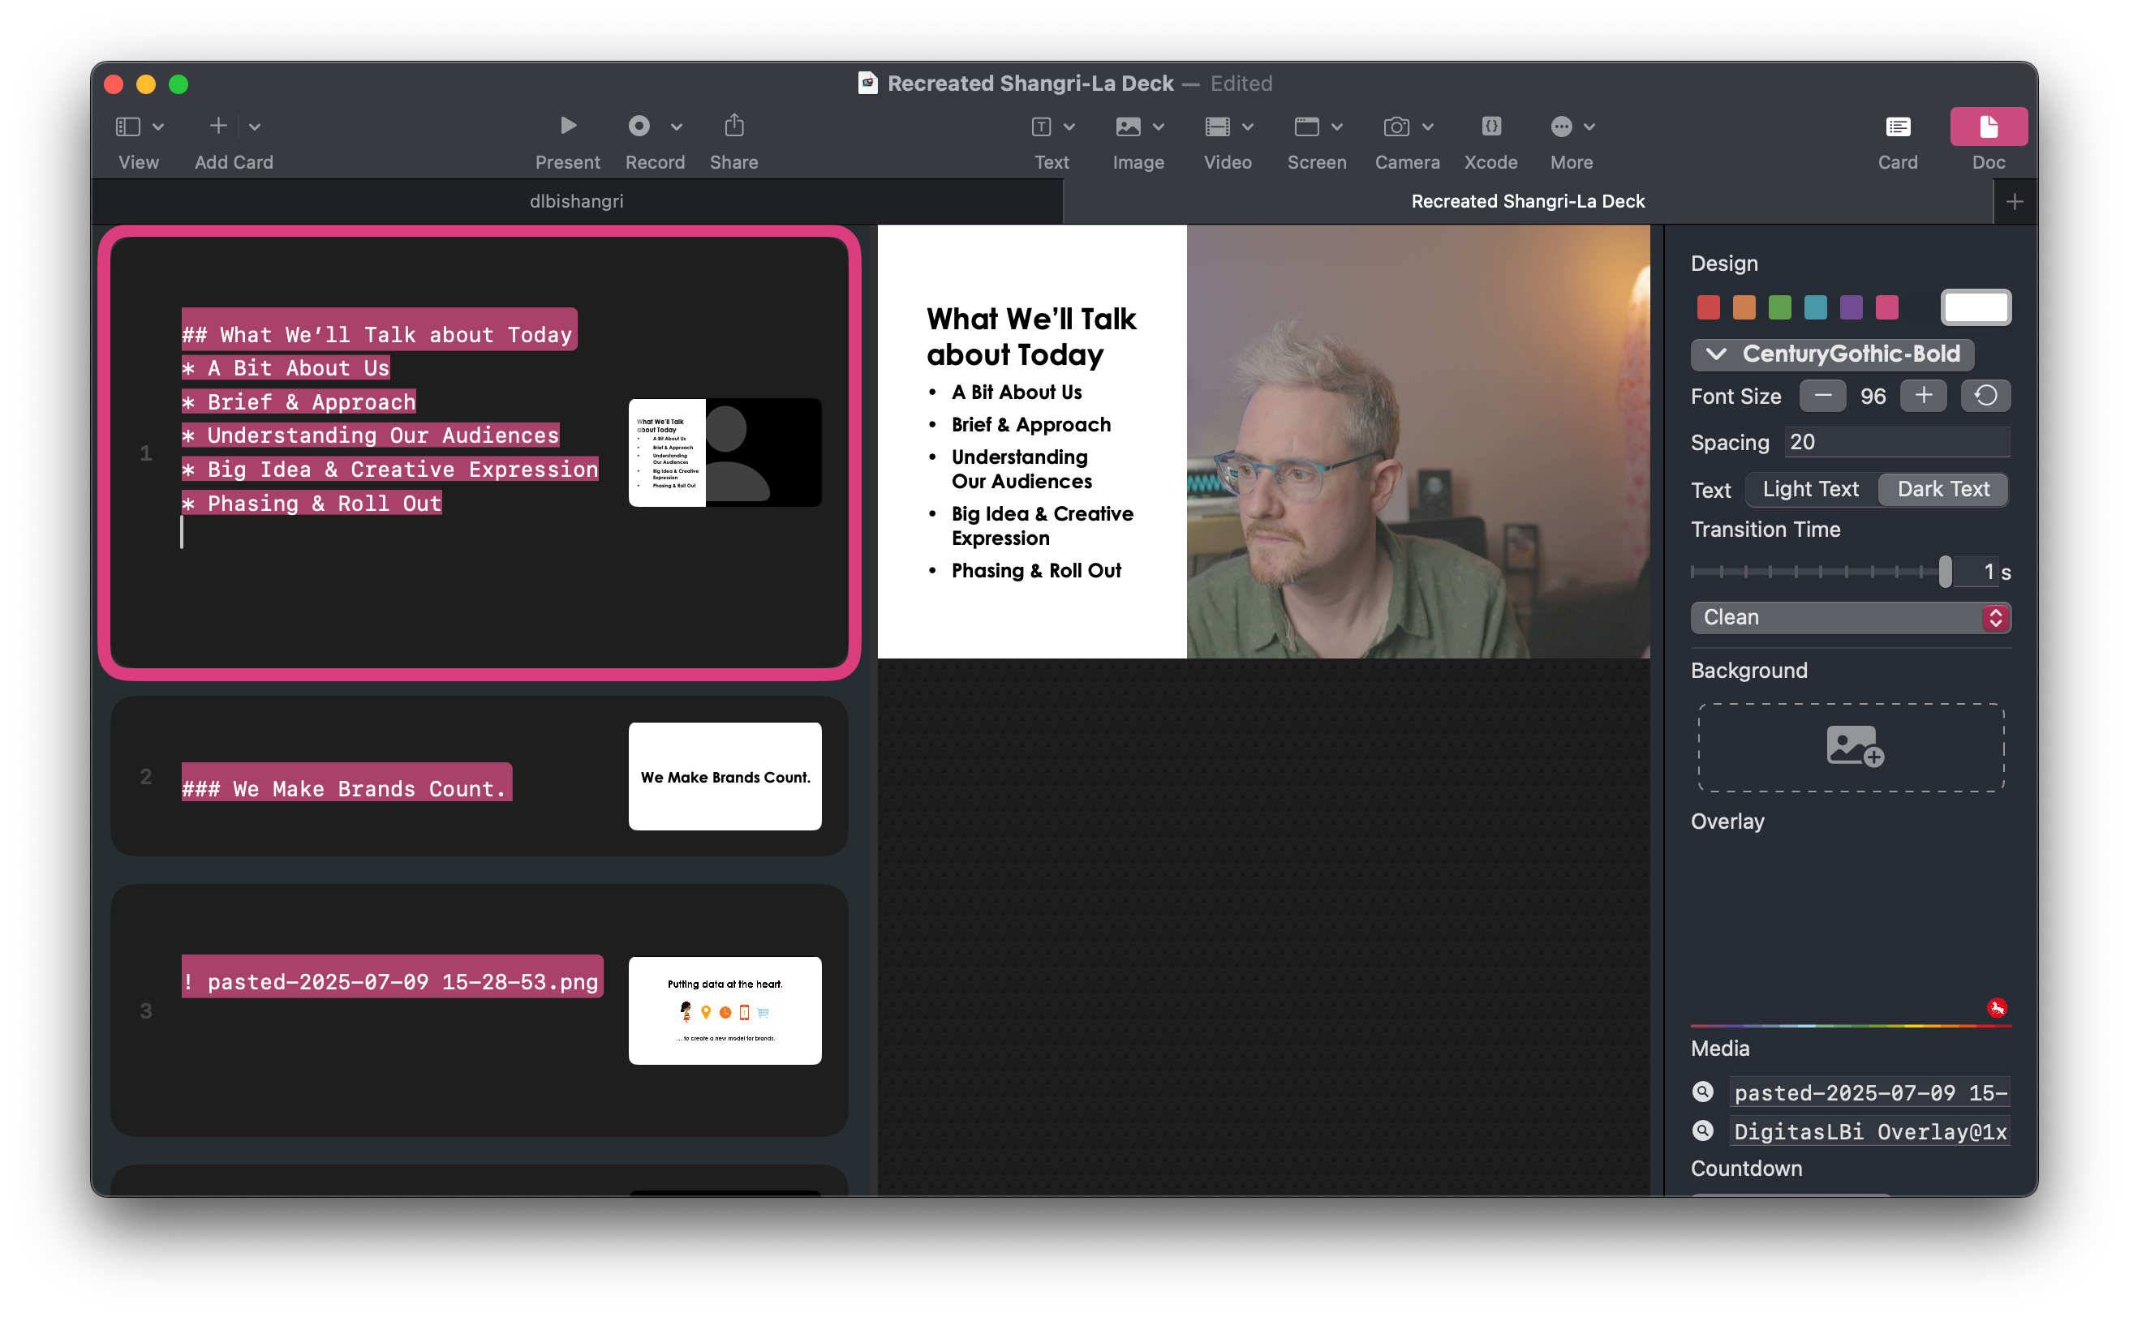The image size is (2129, 1317).
Task: Select the green design color swatch
Action: click(1779, 307)
